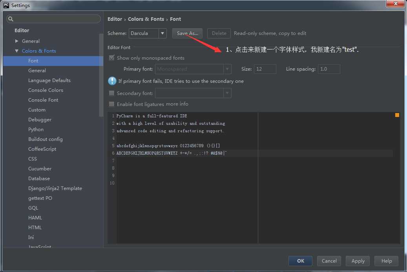Select Language Defaults in the tree
407x272 pixels.
coord(49,80)
